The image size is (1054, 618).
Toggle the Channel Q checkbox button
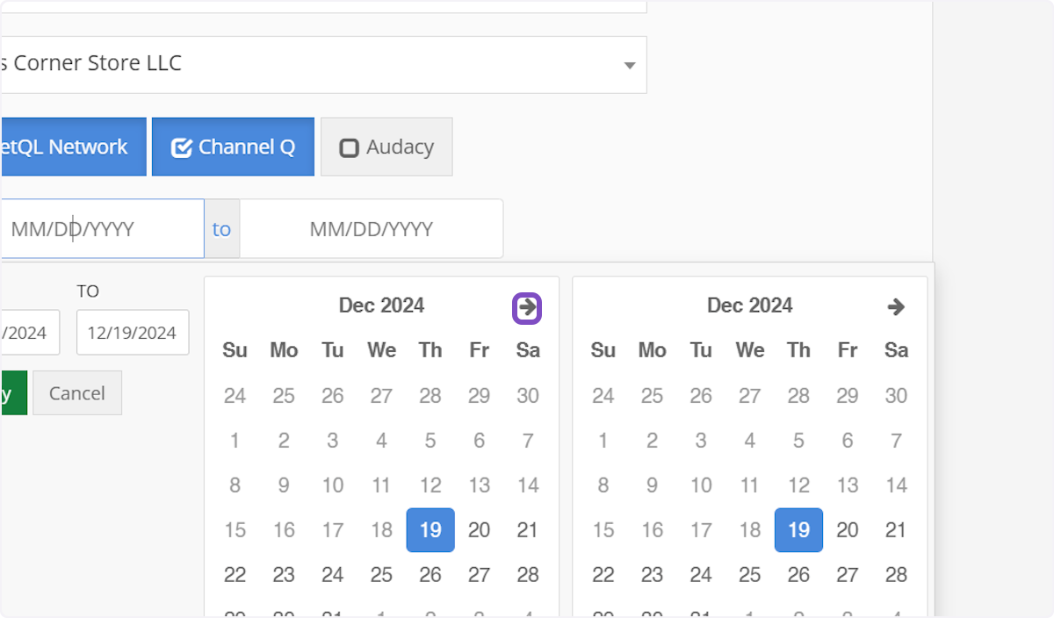tap(233, 147)
